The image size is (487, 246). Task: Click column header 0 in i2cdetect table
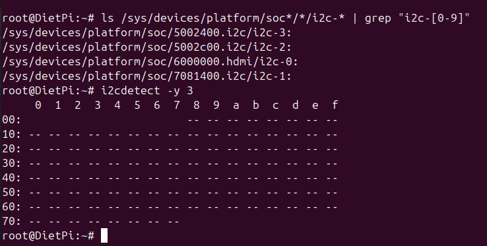click(38, 105)
